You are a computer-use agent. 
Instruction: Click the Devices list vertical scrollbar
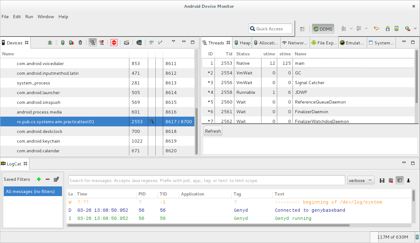tap(197, 131)
